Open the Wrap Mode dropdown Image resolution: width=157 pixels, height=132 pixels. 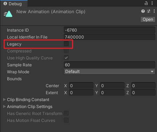pyautogui.click(x=110, y=72)
